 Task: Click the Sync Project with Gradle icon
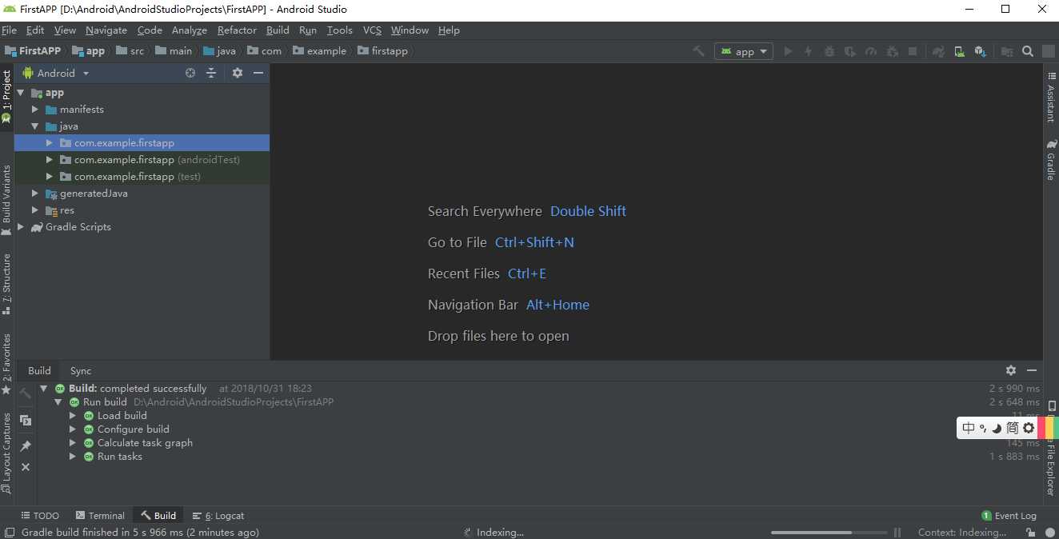(938, 51)
